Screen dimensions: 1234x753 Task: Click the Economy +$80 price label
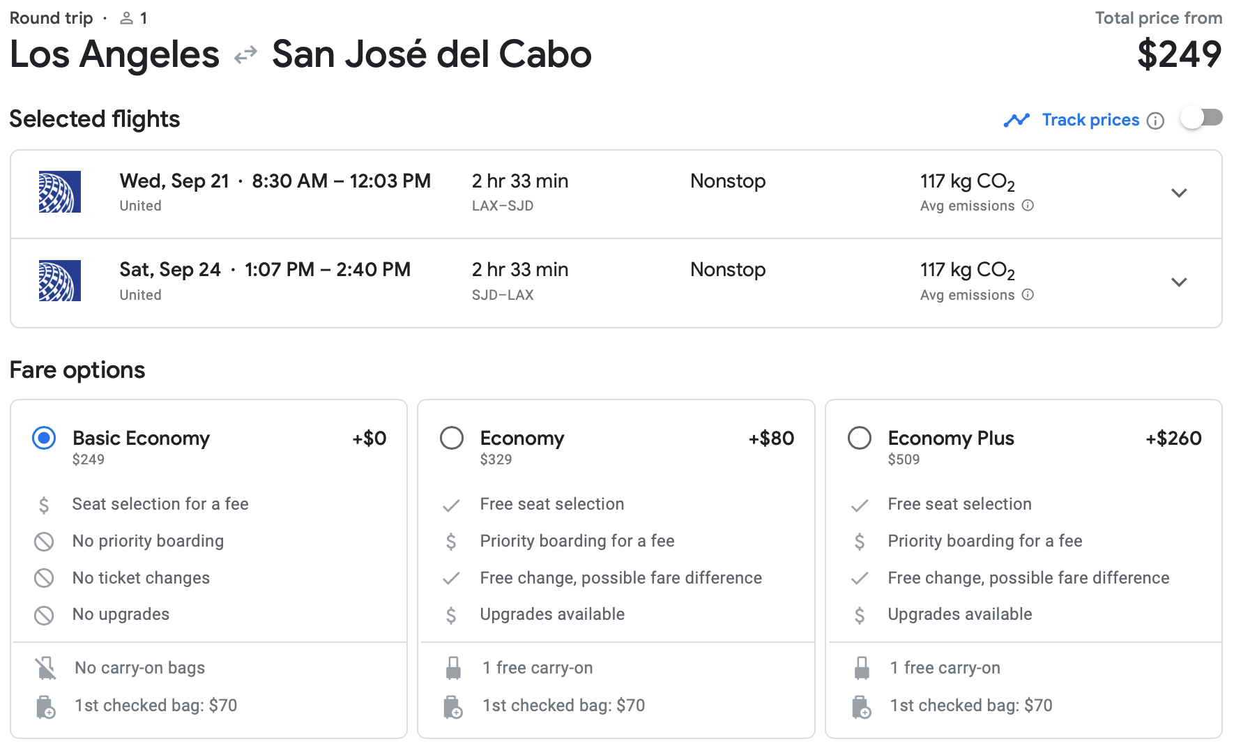coord(771,438)
